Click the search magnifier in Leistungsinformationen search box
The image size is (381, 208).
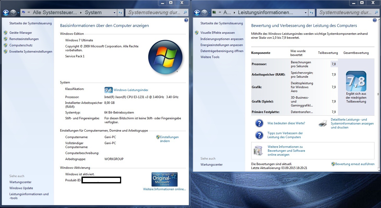(376, 12)
